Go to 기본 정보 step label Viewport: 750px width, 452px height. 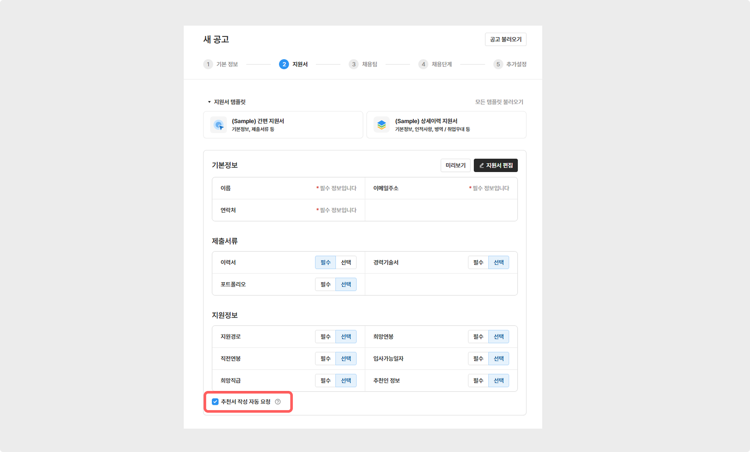tap(227, 64)
